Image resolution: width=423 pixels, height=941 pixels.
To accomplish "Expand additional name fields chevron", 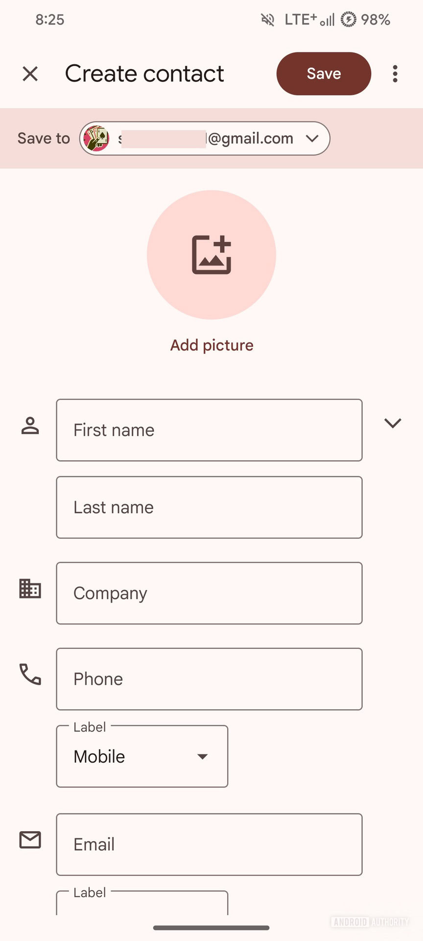I will [393, 423].
